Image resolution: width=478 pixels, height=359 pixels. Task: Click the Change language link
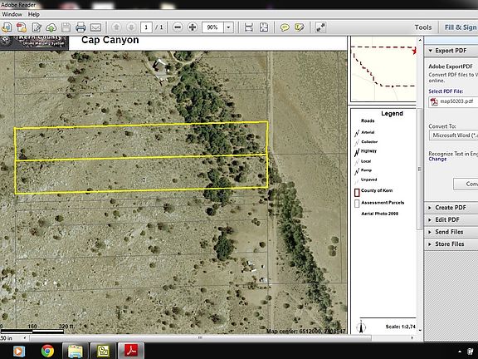(437, 159)
